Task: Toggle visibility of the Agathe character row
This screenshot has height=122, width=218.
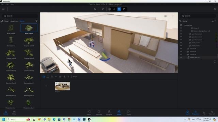Action: click(181, 57)
